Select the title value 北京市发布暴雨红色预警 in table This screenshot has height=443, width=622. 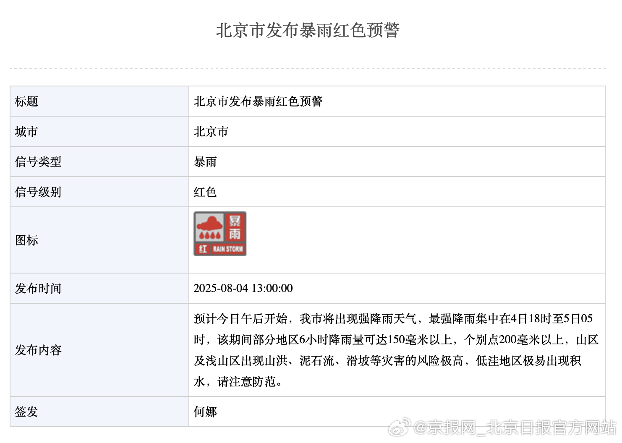coord(258,102)
